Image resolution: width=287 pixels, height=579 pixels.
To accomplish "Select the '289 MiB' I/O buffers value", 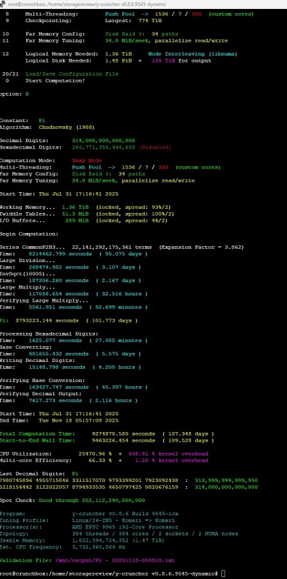I will 78,221.
